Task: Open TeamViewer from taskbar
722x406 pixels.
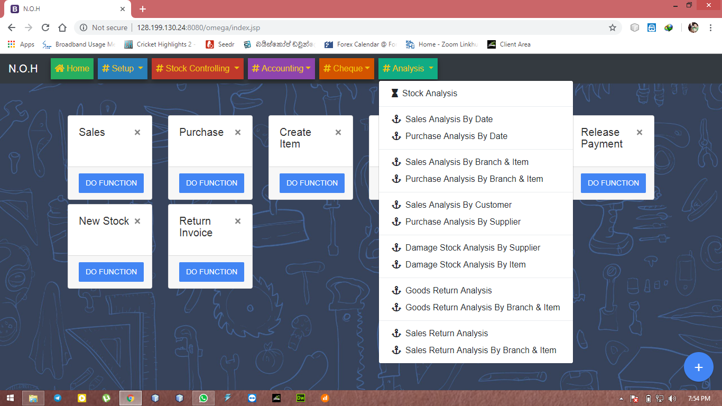Action: coord(252,398)
